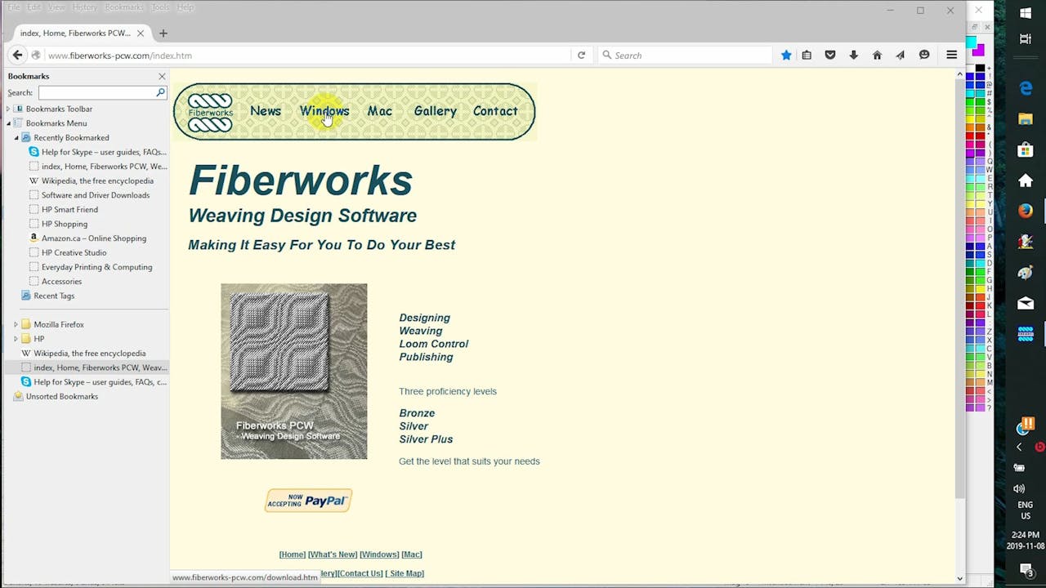Toggle the bookmark star for this page
Screen dimensions: 1046x588
coord(785,55)
